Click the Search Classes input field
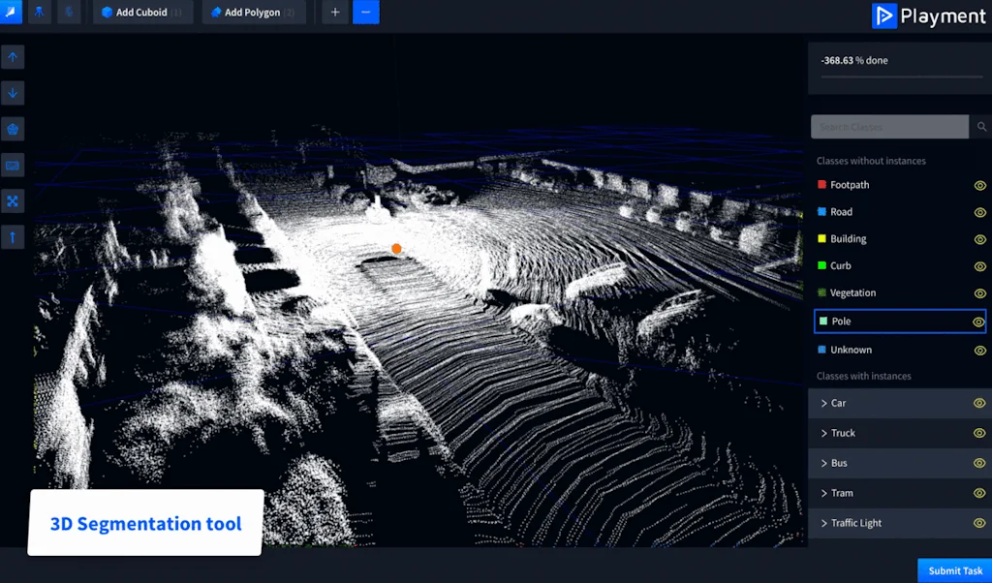 889,127
